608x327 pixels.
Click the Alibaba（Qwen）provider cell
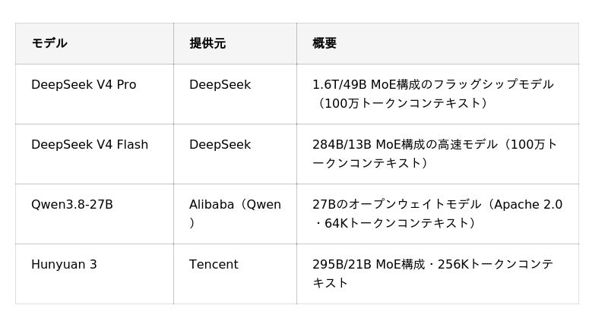click(235, 214)
